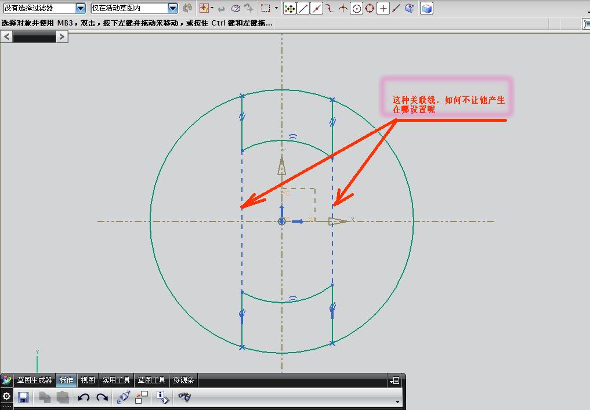Viewport: 590px width, 410px height.
Task: Click the left scroll arrow button
Action: pyautogui.click(x=6, y=37)
